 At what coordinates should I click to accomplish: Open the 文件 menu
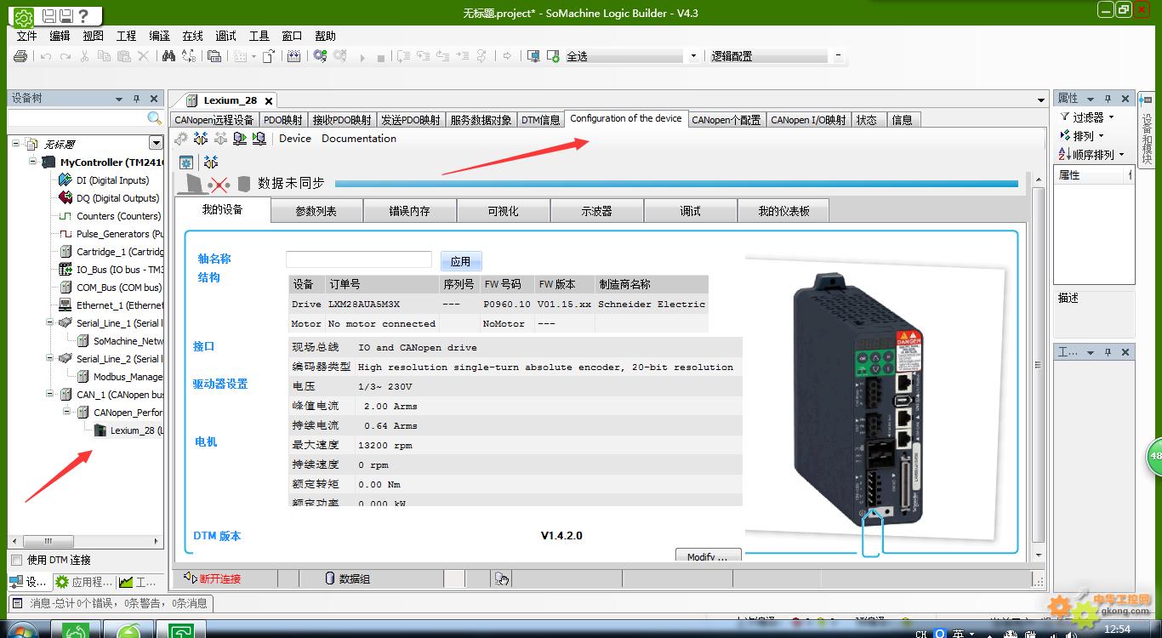point(26,36)
